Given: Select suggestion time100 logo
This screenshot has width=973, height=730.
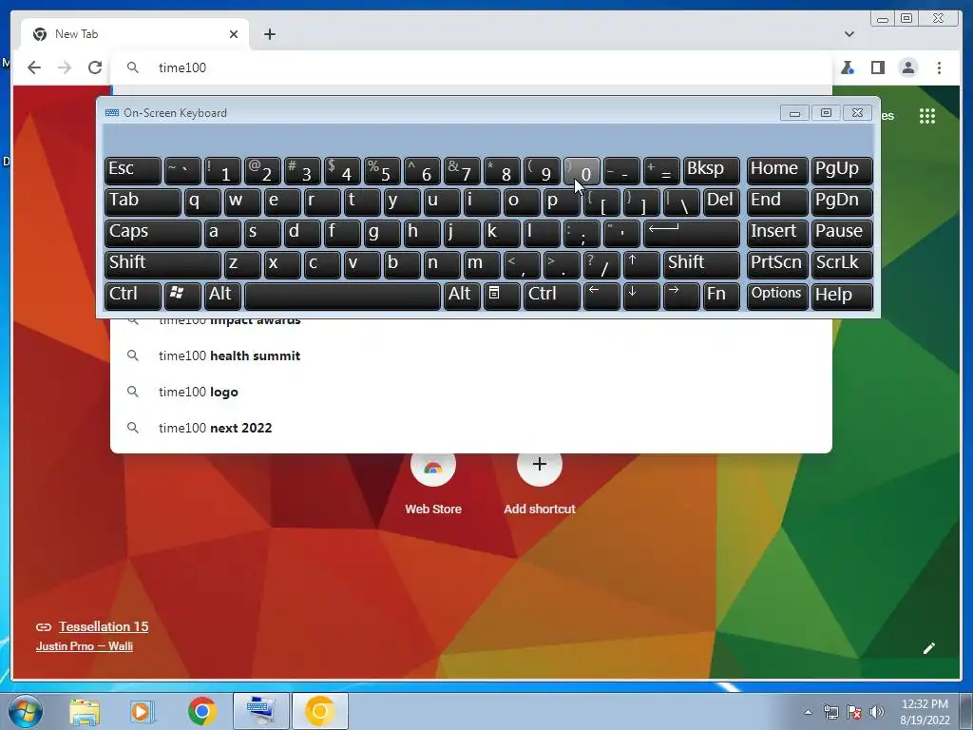Looking at the screenshot, I should (x=471, y=392).
